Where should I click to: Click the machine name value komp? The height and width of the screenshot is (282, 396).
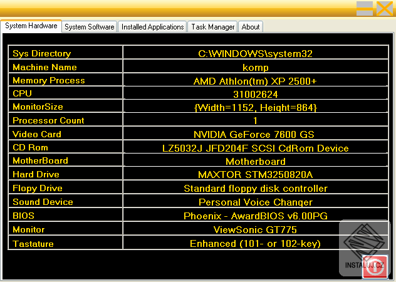256,68
